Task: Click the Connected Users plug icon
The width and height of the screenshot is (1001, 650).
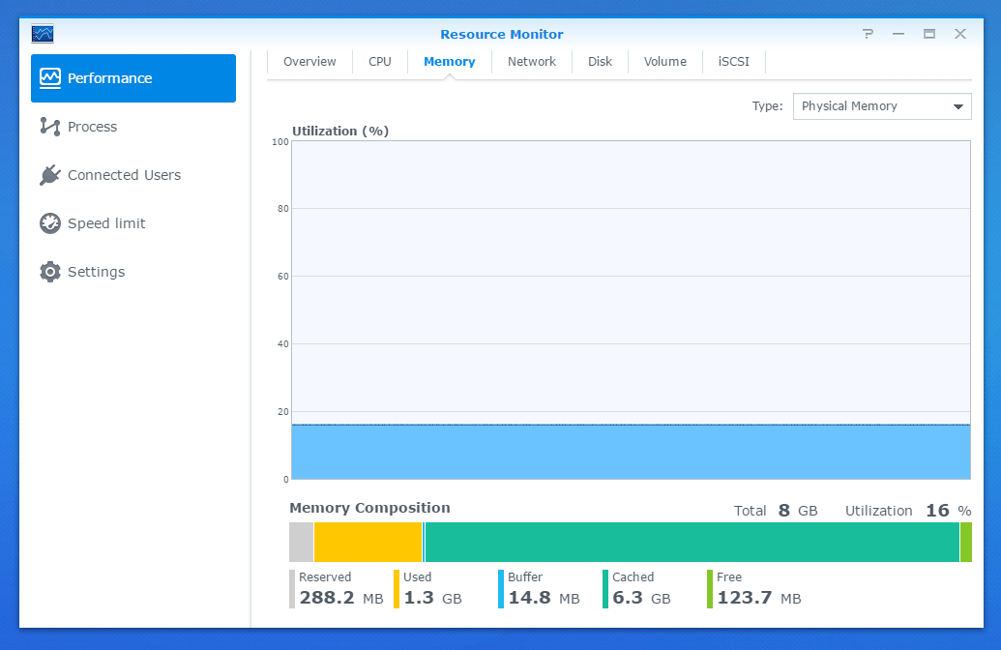Action: click(50, 175)
